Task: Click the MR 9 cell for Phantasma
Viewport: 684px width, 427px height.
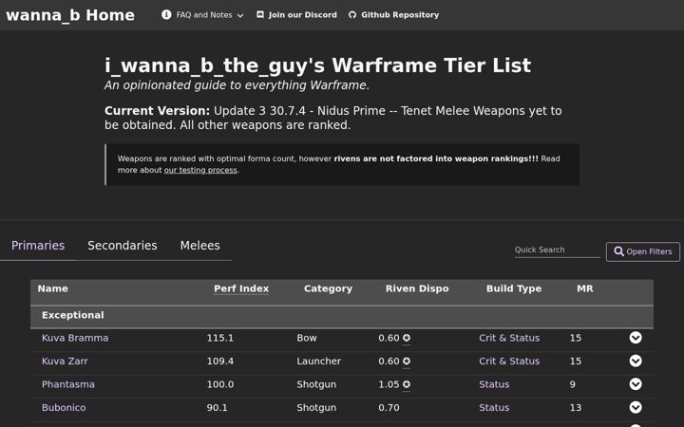Action: pyautogui.click(x=572, y=384)
